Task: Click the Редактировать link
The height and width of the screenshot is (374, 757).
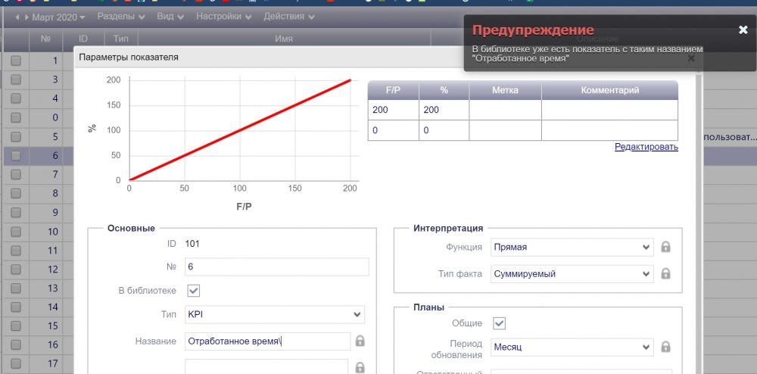Action: pyautogui.click(x=646, y=147)
